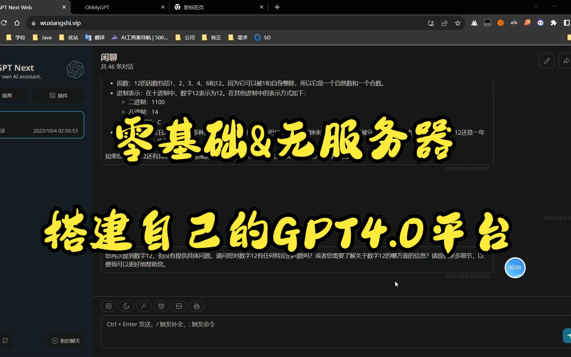Open the blue-purple face extension icon
Screen dimensions: 571x357
(x=540, y=23)
